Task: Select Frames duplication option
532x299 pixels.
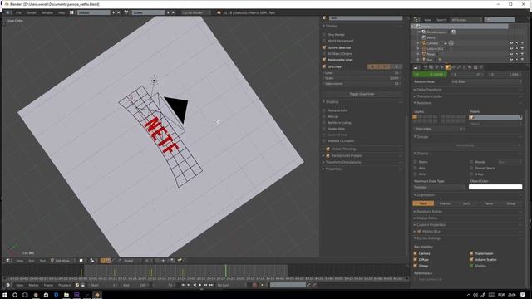Action: [445, 203]
